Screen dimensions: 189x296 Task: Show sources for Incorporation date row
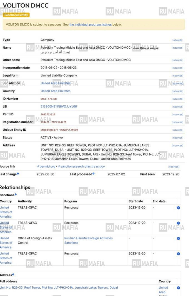click(x=177, y=68)
